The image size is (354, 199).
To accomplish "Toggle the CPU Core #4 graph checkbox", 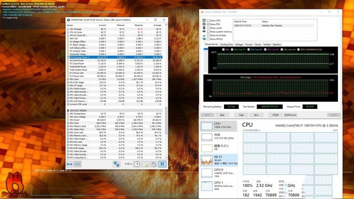I will click(282, 49).
